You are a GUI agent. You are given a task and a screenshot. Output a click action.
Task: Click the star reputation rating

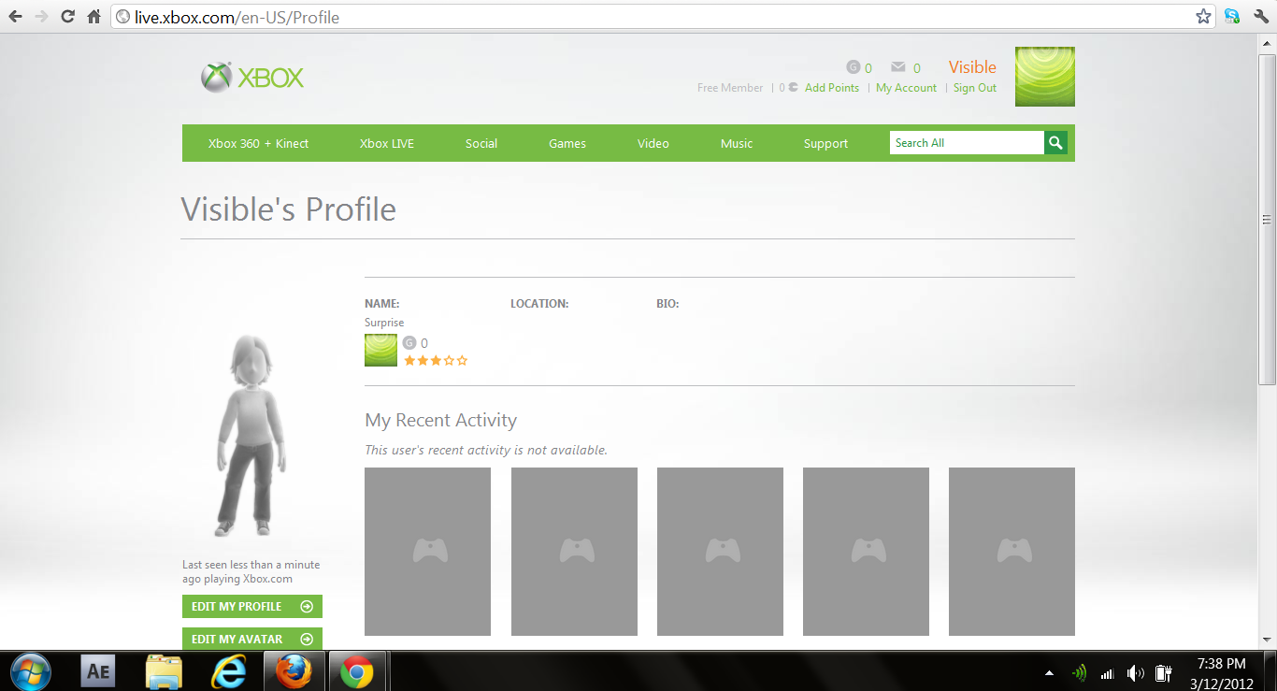point(436,360)
